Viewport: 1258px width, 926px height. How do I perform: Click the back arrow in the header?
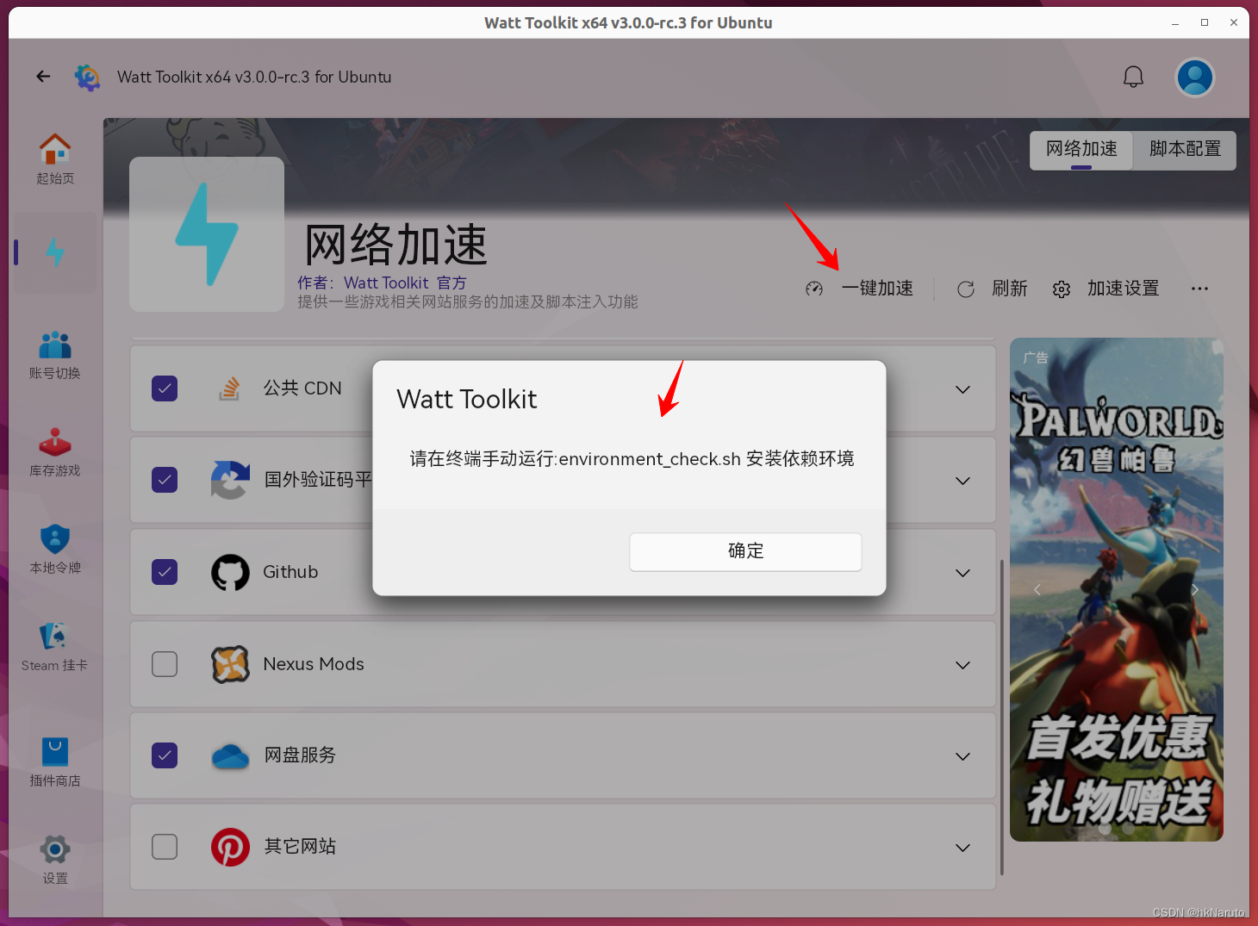[43, 77]
